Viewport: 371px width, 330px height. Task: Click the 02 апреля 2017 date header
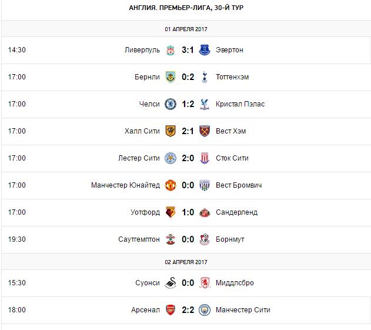pyautogui.click(x=186, y=262)
